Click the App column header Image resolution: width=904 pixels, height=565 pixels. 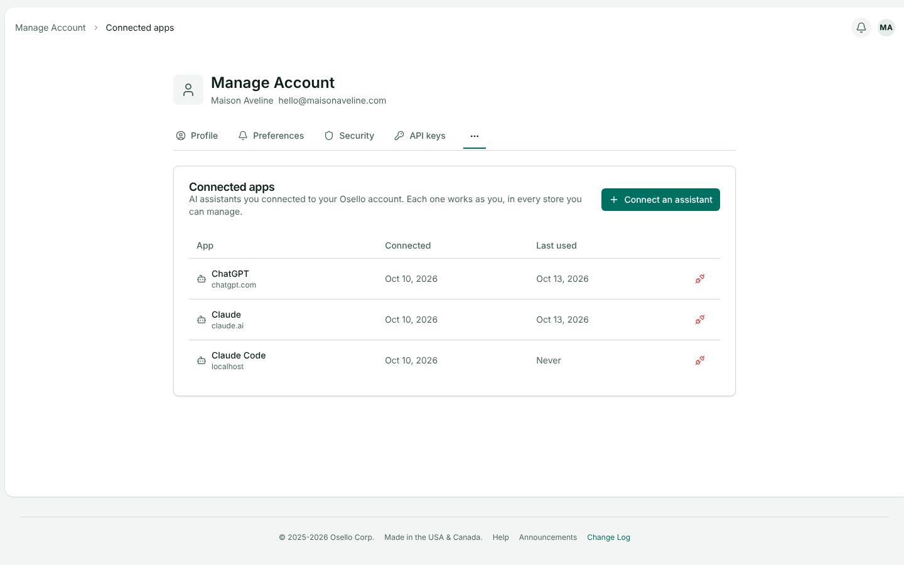[205, 245]
